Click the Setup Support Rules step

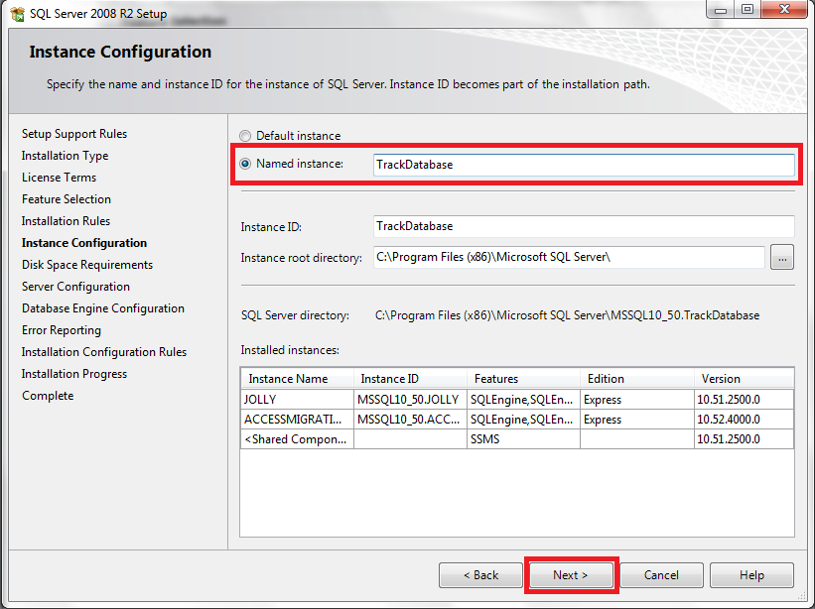[74, 134]
